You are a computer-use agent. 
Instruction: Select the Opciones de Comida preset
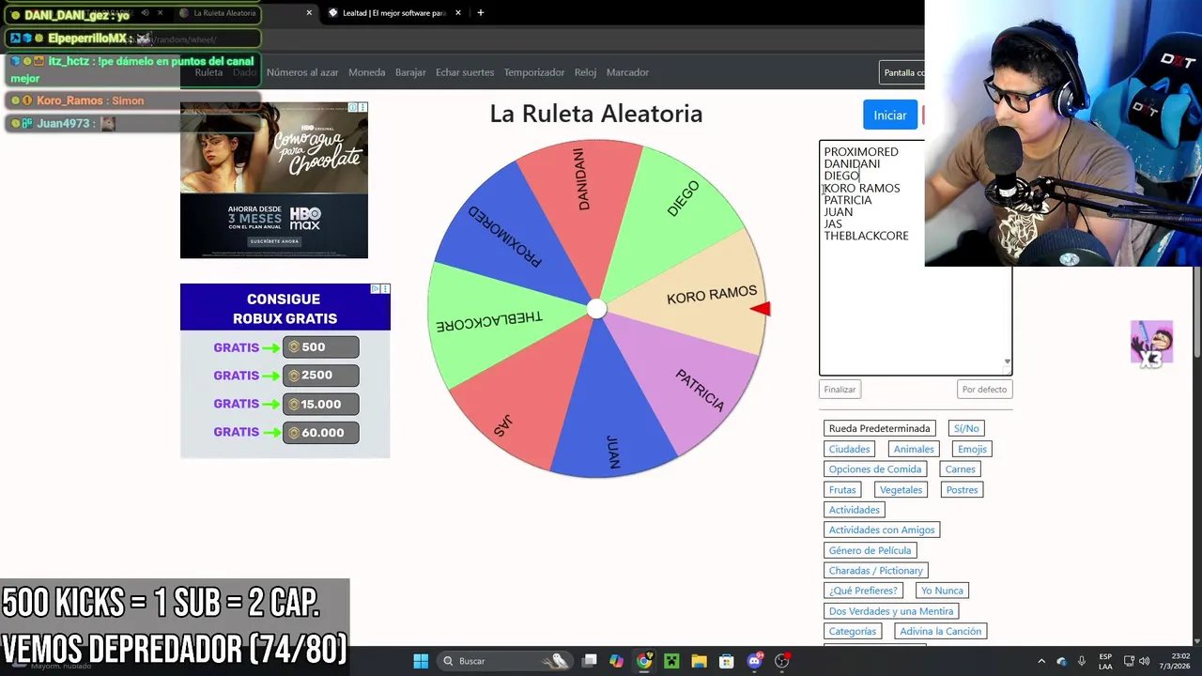tap(875, 469)
